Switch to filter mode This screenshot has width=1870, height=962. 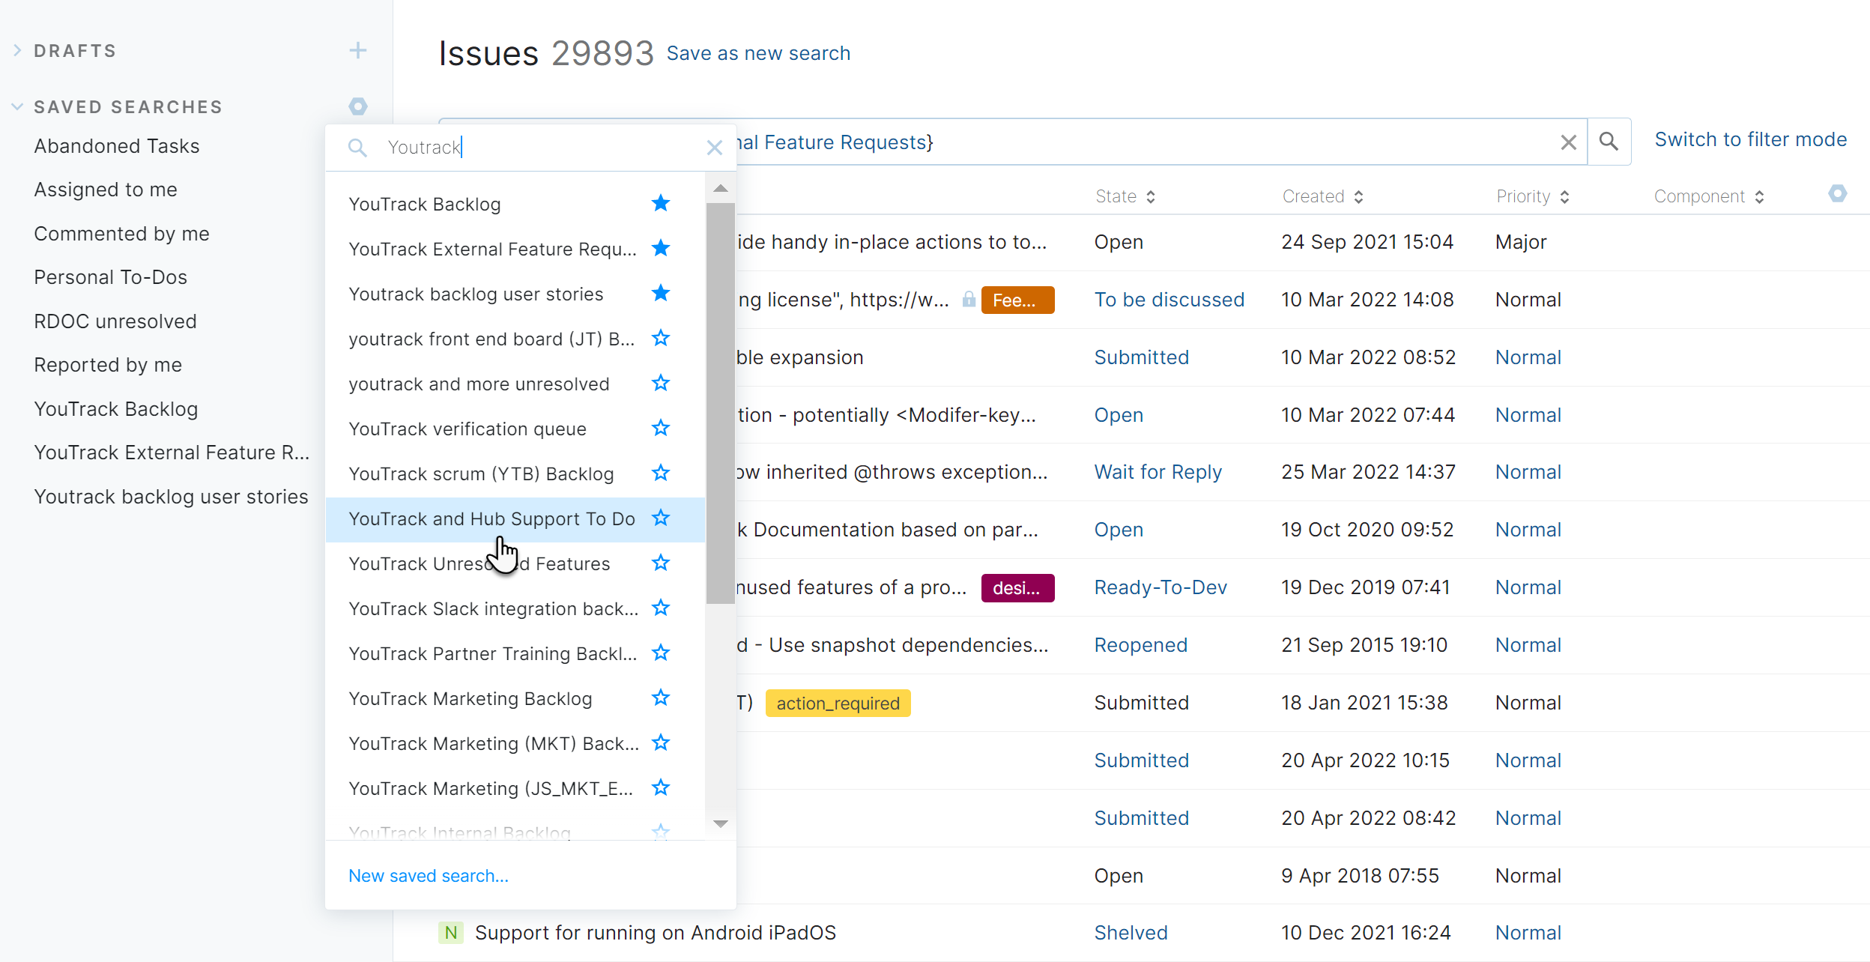[1751, 139]
